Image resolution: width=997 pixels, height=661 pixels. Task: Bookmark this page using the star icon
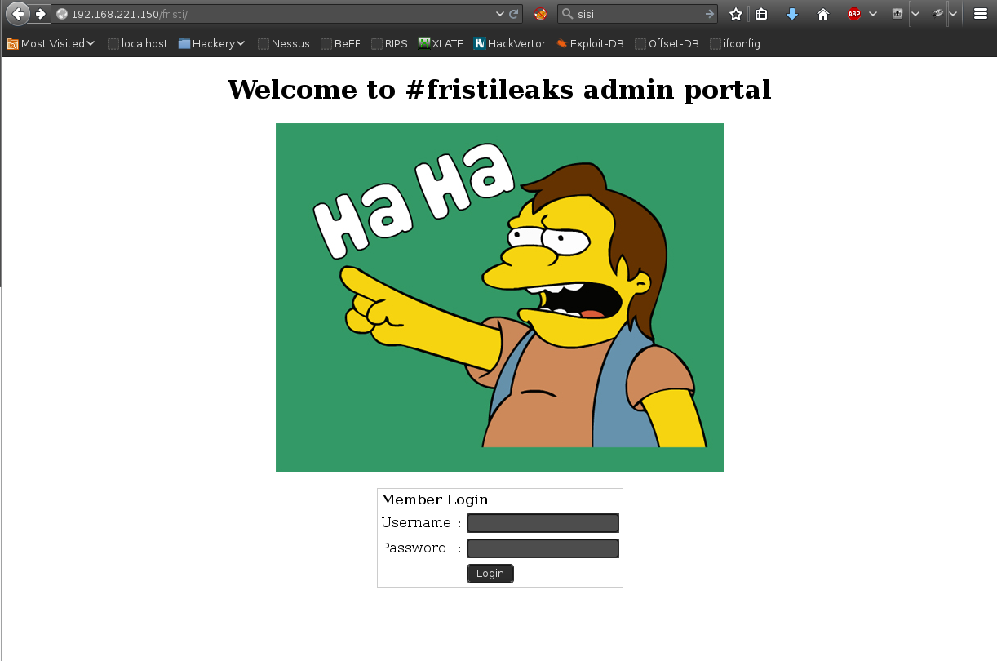[x=735, y=14]
